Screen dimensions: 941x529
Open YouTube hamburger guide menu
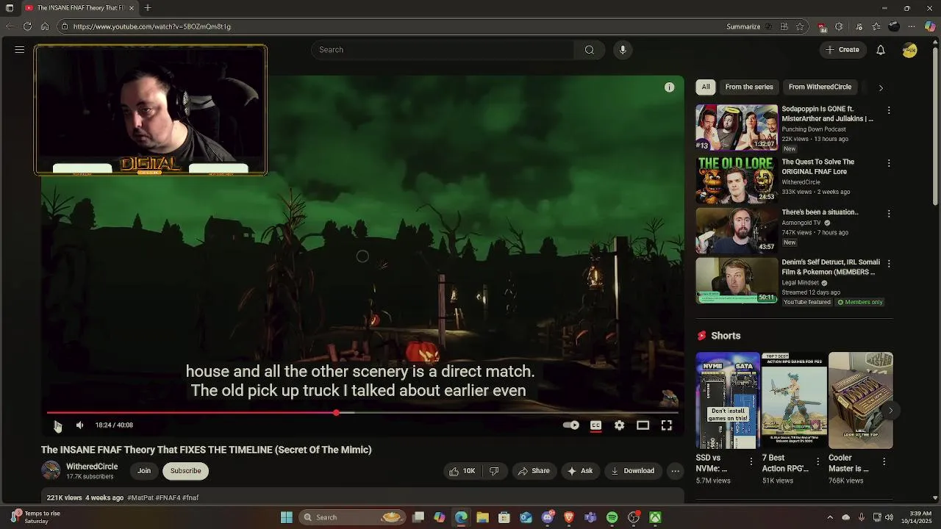pos(20,50)
